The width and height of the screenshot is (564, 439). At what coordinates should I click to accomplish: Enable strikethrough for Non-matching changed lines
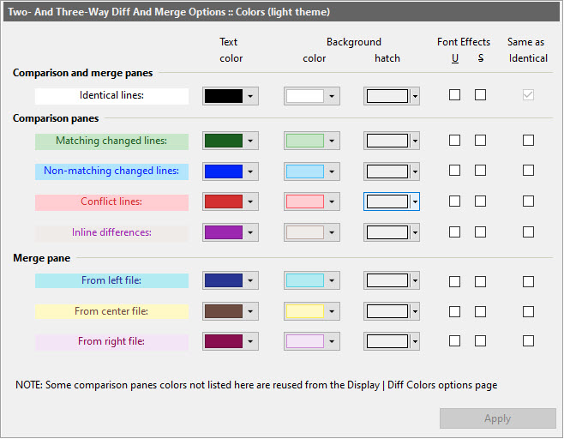[480, 171]
